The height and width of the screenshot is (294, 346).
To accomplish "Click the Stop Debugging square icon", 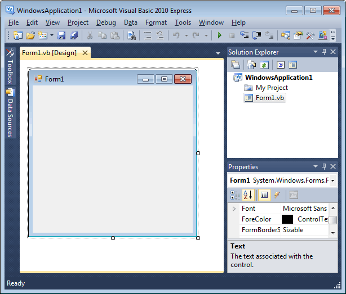I will click(232, 35).
